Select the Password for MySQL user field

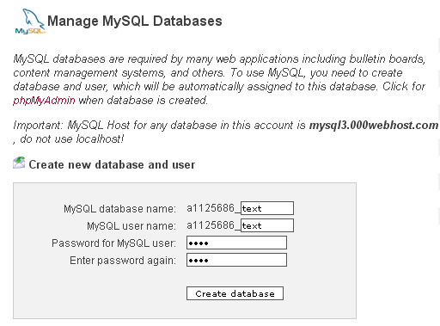pos(236,243)
